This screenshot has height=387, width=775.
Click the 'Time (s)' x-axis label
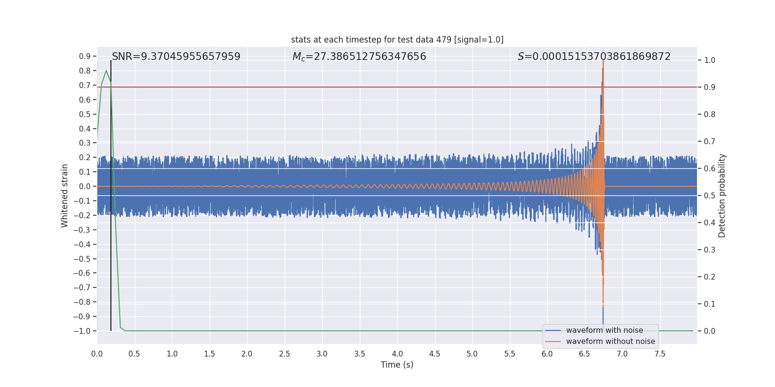tap(397, 365)
